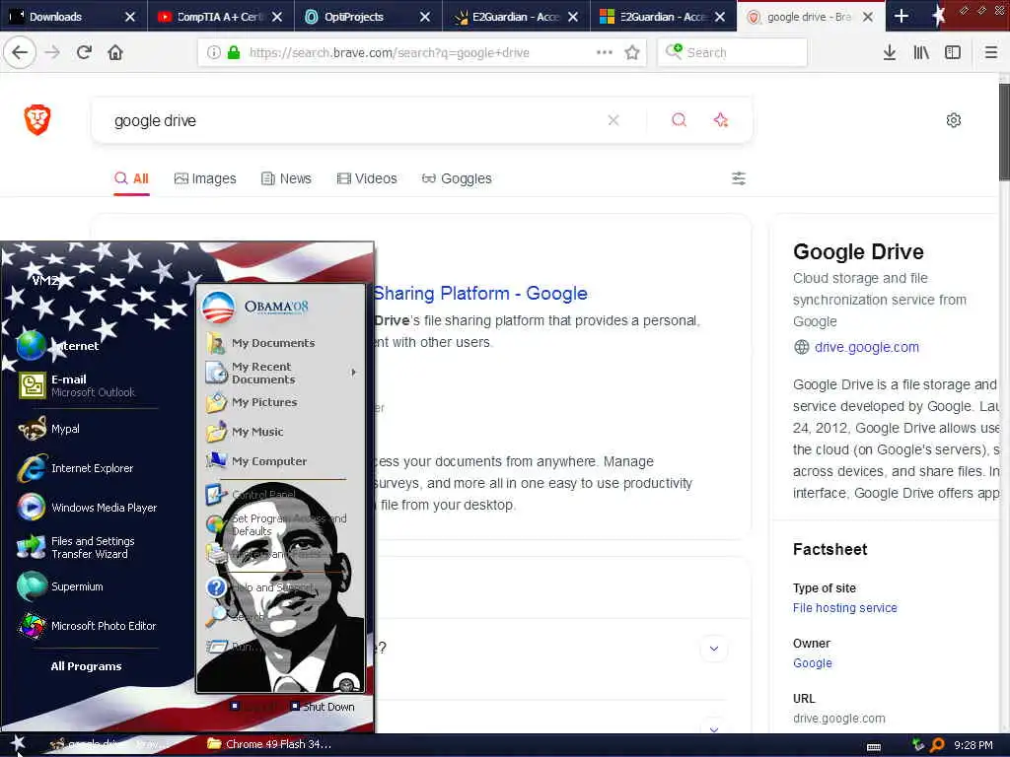Select the News search tab
The image size is (1010, 757).
point(286,178)
